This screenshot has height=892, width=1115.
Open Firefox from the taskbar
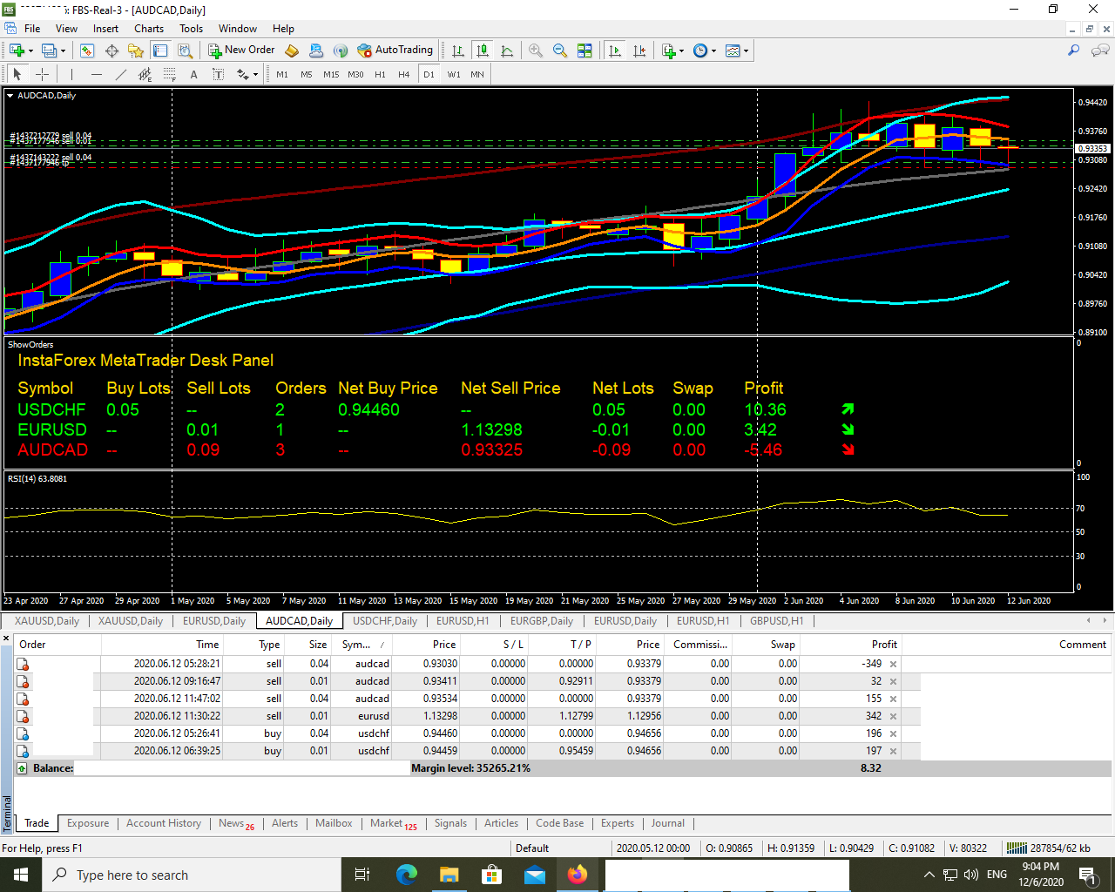[577, 875]
